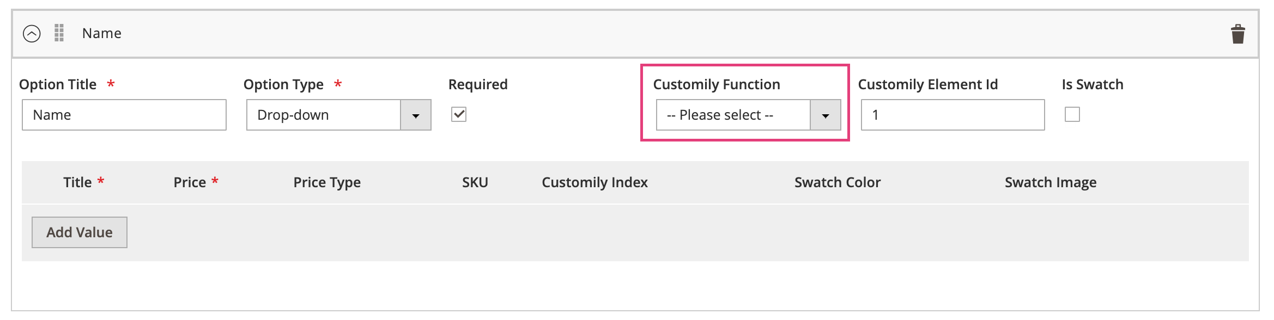This screenshot has width=1274, height=320.
Task: Enable the Is Swatch checkbox
Action: point(1072,114)
